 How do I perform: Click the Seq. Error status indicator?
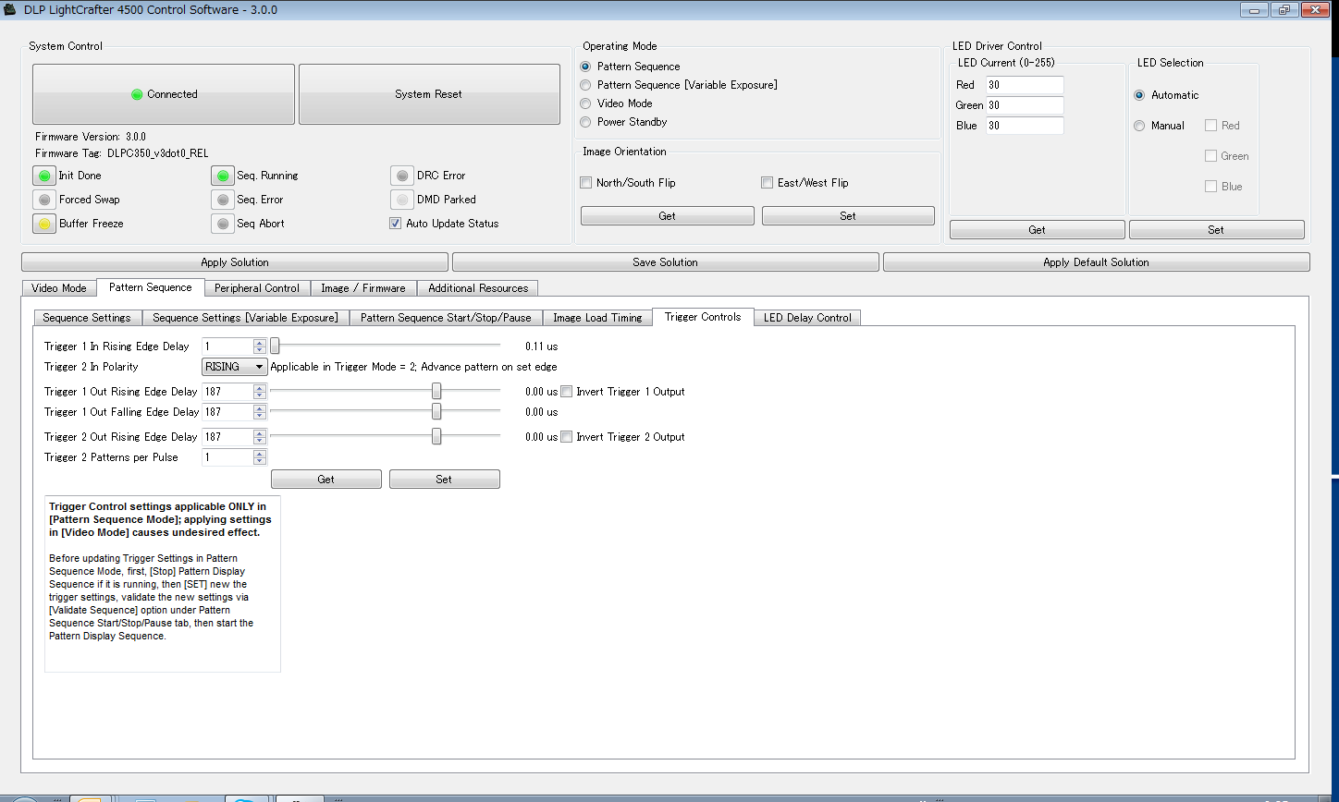click(222, 200)
